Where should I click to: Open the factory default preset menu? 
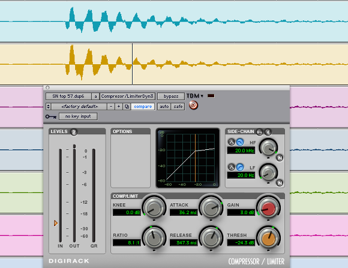point(79,107)
